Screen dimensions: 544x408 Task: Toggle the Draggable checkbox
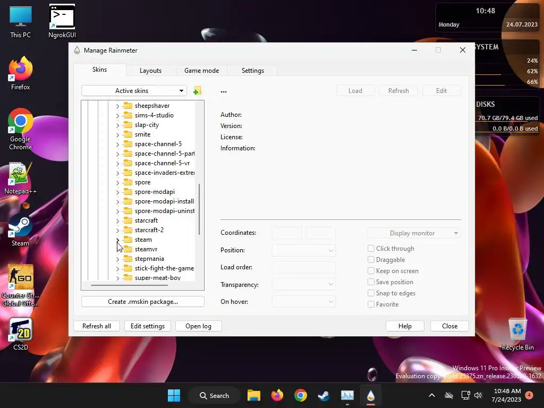coord(371,259)
